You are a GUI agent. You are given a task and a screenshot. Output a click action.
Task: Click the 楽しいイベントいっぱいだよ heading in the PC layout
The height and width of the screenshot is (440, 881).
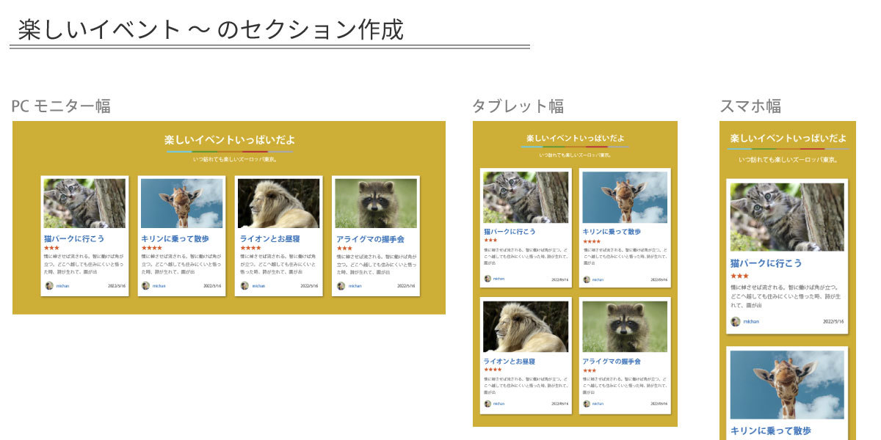pyautogui.click(x=230, y=139)
